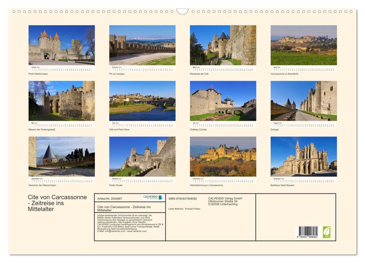Click the authors Liane Matrisch, Thomas Polske
Viewport: 365px width, 263px height.
coord(184,209)
